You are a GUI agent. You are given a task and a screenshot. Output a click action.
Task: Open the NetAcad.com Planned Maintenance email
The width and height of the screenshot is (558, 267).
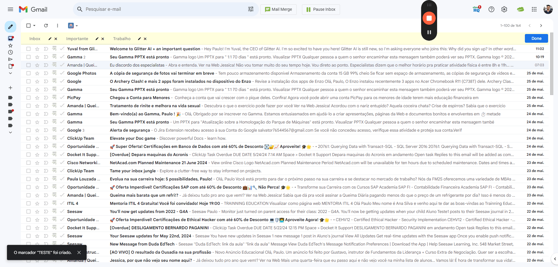point(285,163)
